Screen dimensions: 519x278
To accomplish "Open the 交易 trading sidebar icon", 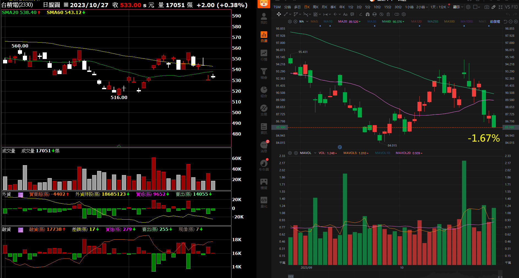I will 264,110.
